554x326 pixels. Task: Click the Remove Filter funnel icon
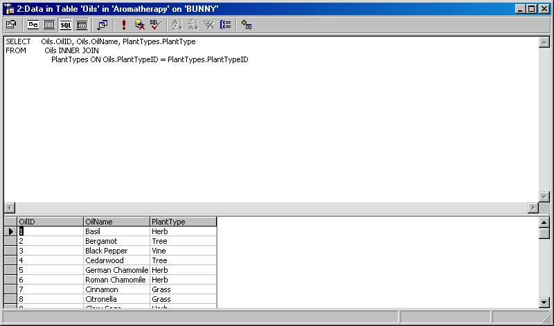click(x=209, y=25)
